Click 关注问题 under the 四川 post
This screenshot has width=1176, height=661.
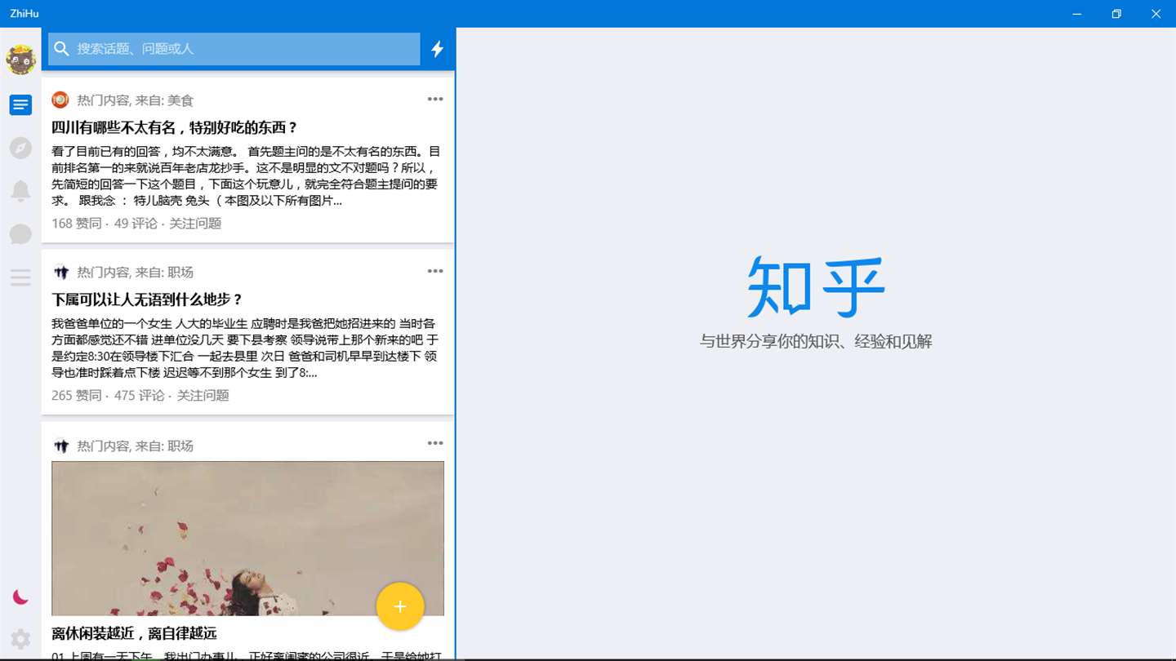coord(195,224)
